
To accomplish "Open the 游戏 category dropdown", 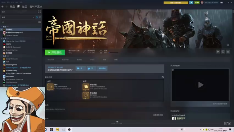I will pyautogui.click(x=18, y=17).
